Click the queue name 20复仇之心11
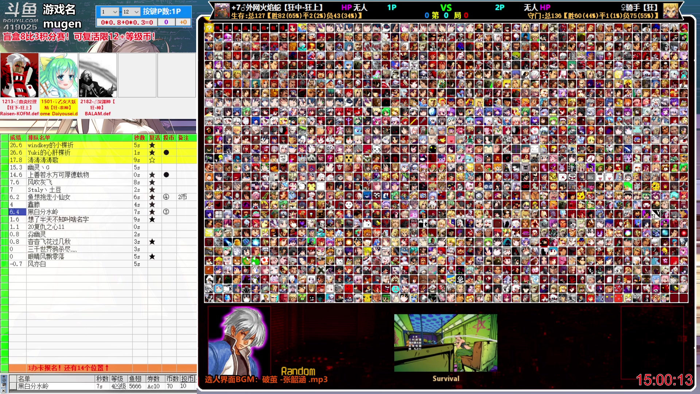 click(46, 227)
